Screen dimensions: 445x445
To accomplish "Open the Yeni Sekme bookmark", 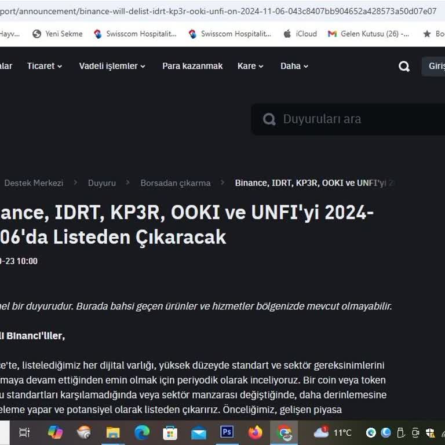I will 57,34.
